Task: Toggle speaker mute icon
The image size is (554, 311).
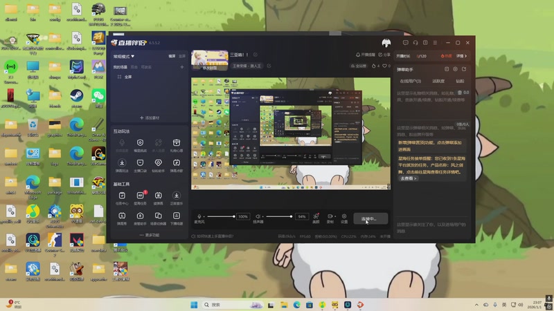Action: coord(258,216)
